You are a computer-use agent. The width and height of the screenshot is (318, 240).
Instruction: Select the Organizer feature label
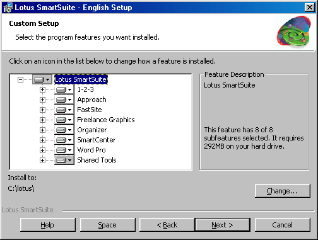tap(92, 130)
